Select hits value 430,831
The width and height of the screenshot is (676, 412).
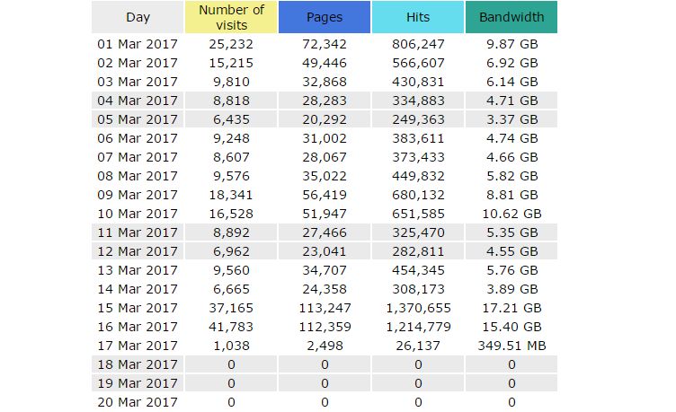point(418,82)
